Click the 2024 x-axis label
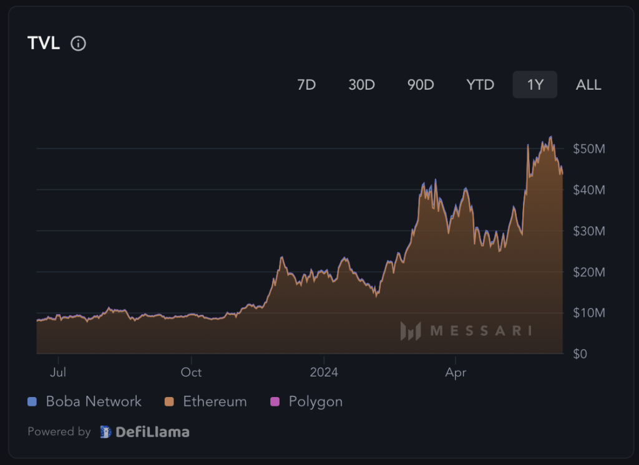The height and width of the screenshot is (465, 639). point(324,373)
